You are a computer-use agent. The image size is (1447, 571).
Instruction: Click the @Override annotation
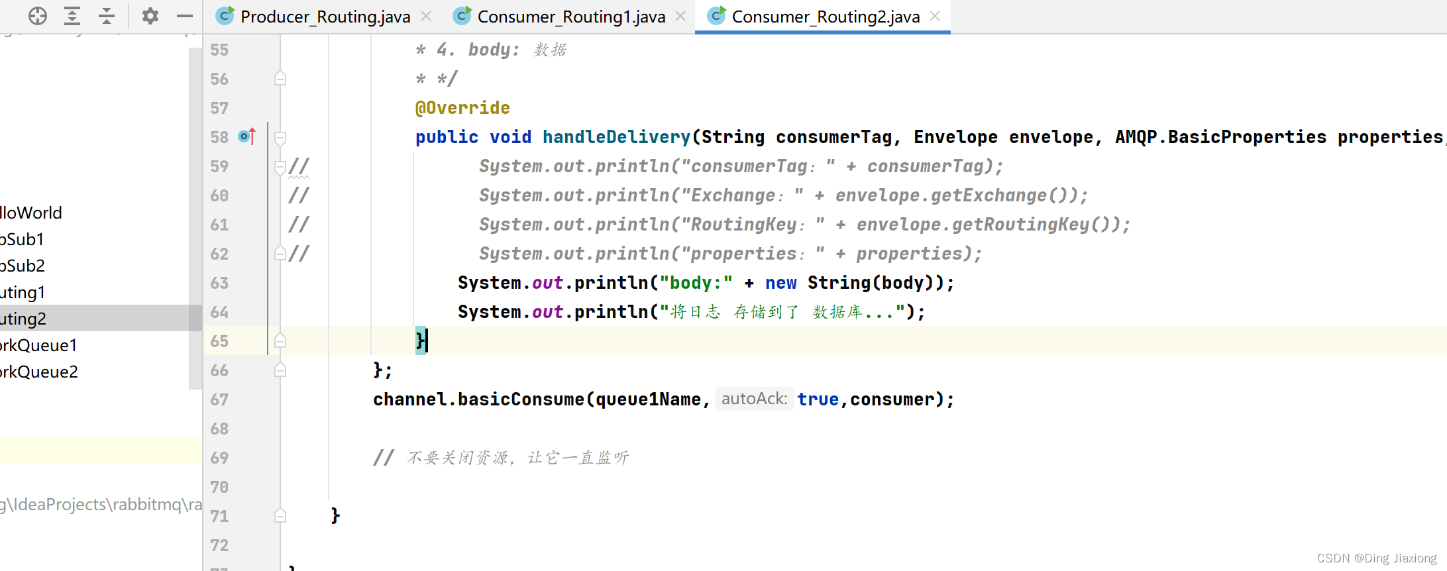pyautogui.click(x=462, y=108)
